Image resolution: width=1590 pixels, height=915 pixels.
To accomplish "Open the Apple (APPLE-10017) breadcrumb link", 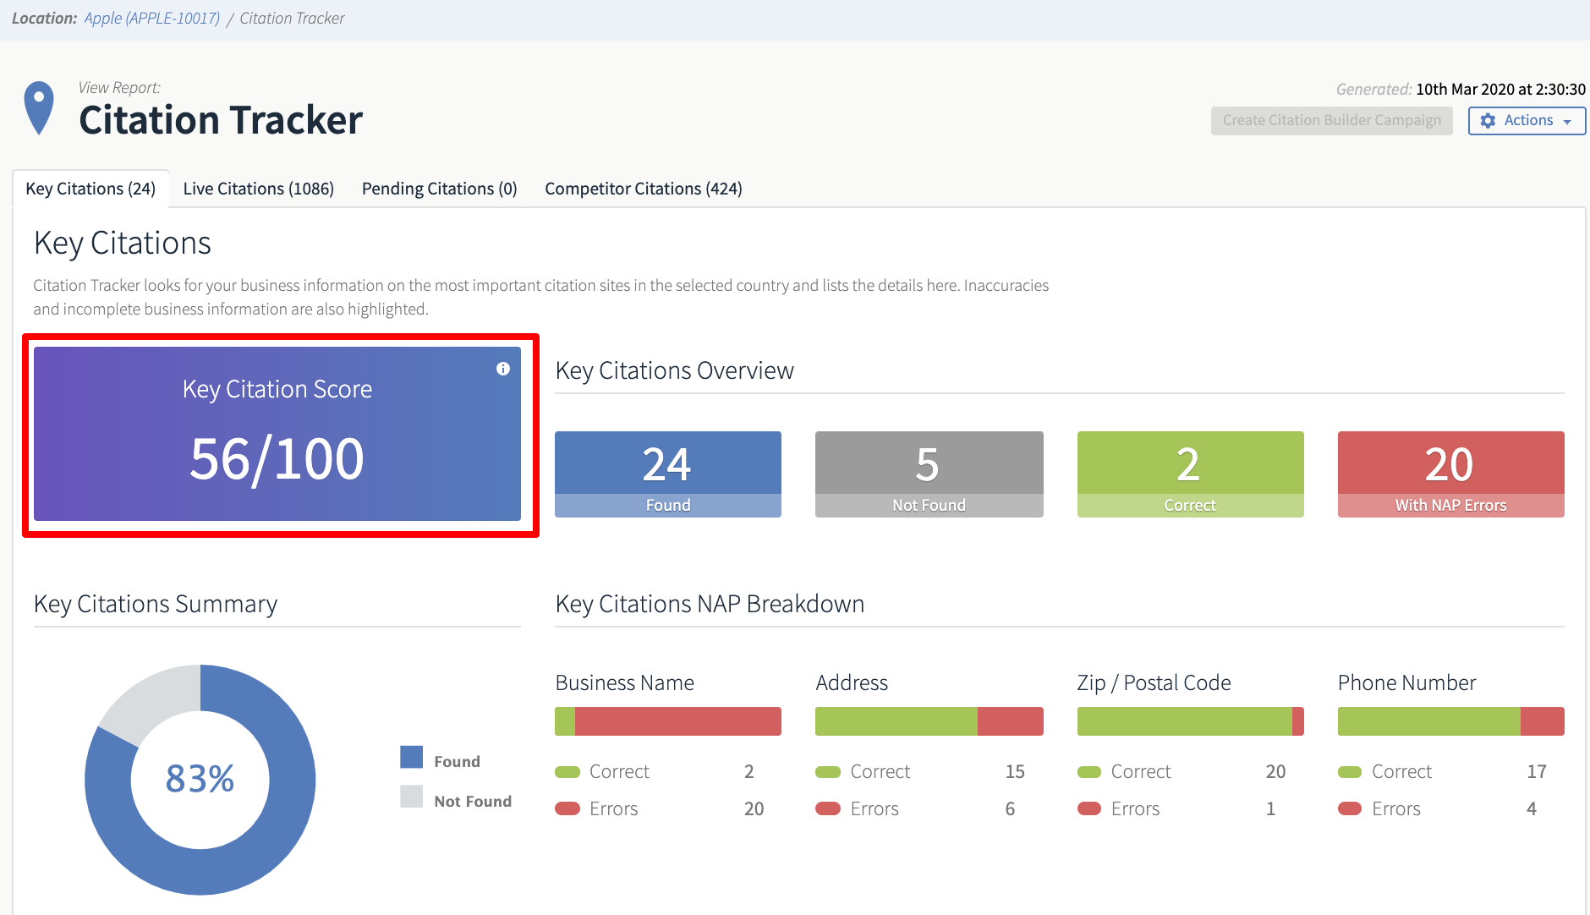I will [152, 19].
